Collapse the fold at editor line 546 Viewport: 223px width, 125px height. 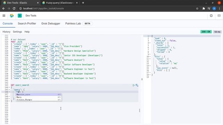tap(9, 92)
